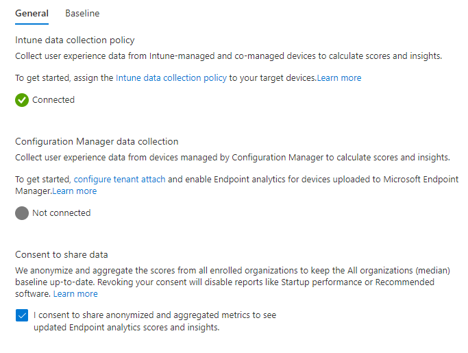468x353 pixels.
Task: Click the 'We anonymize and aggregate' paragraph
Action: (232, 282)
